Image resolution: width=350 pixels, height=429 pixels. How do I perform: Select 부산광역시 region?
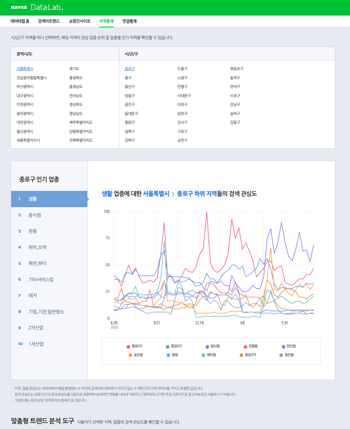tap(25, 86)
